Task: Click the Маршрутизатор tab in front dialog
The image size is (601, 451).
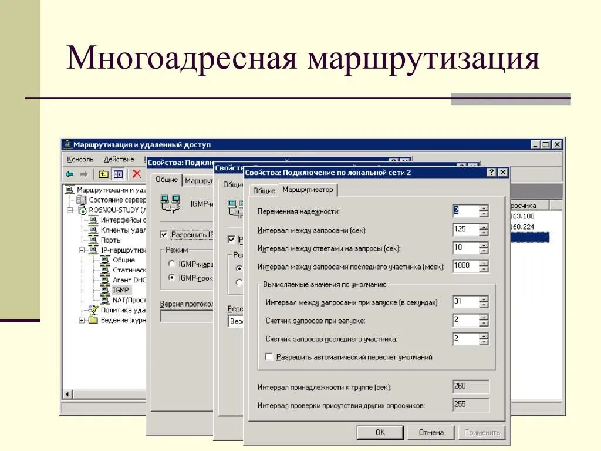Action: pos(308,190)
